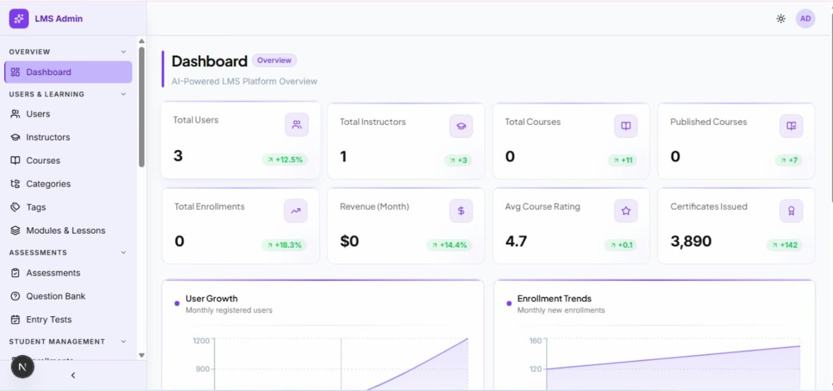Click the Published Courses book-check icon
The height and width of the screenshot is (391, 833).
click(x=791, y=126)
